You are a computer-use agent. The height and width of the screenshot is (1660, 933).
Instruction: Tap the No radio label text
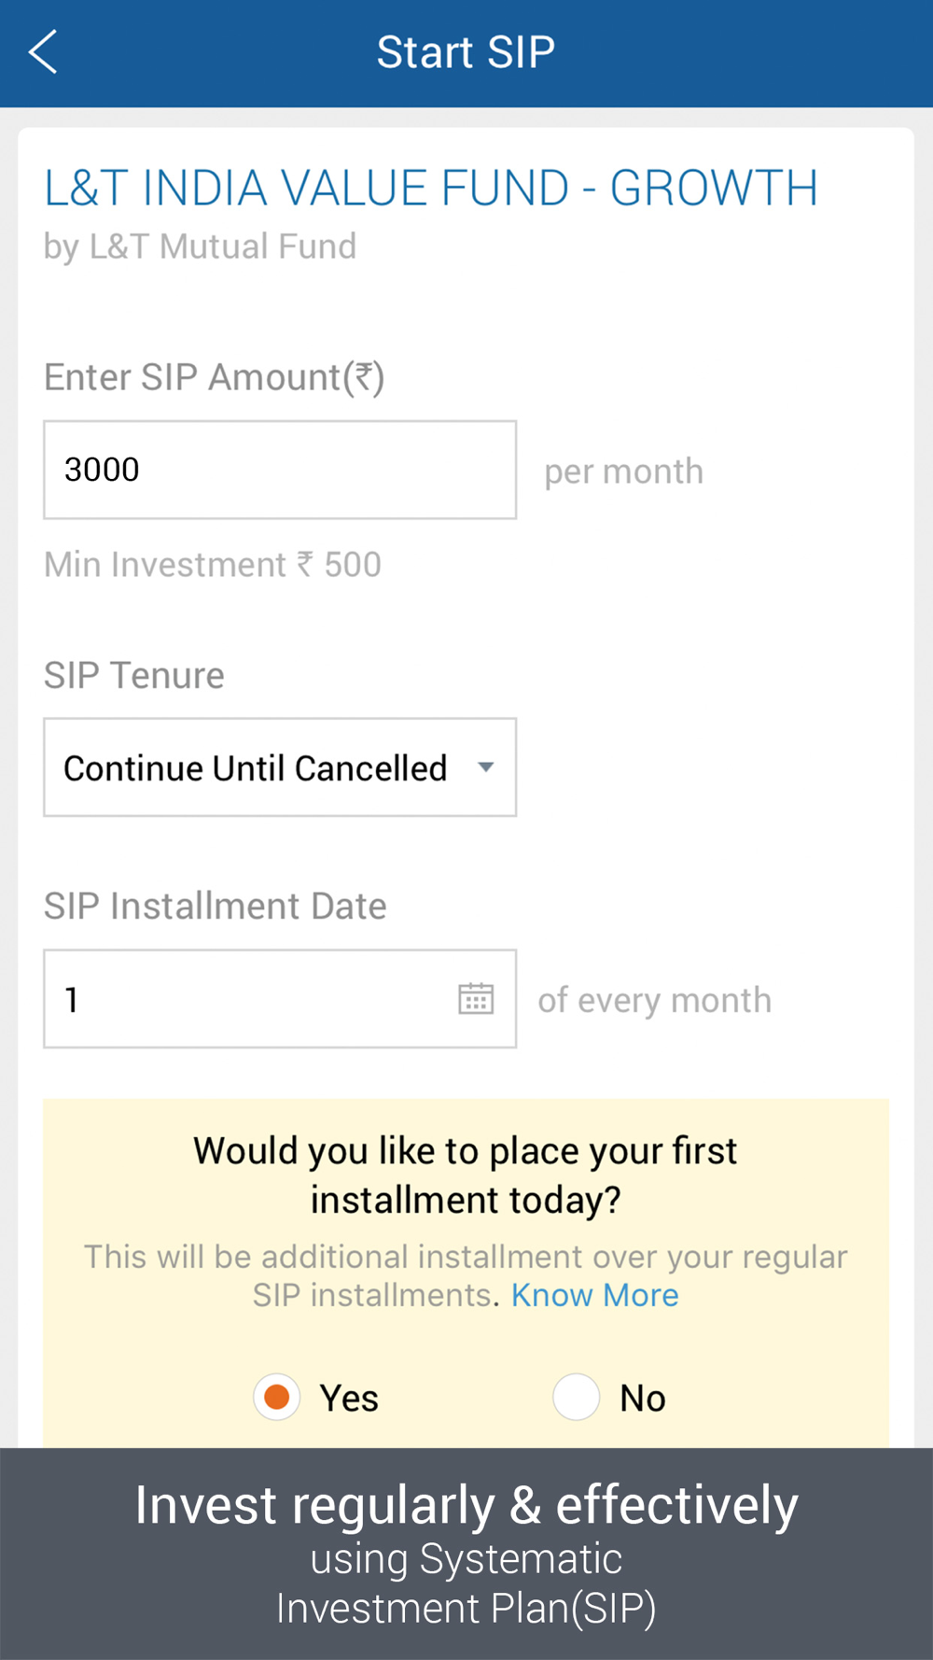[643, 1399]
